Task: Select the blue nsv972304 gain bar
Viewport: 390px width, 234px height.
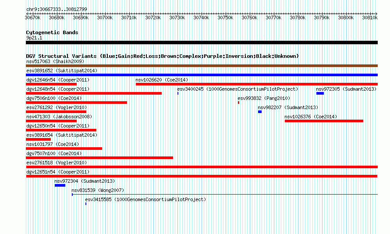Action: tap(60, 185)
